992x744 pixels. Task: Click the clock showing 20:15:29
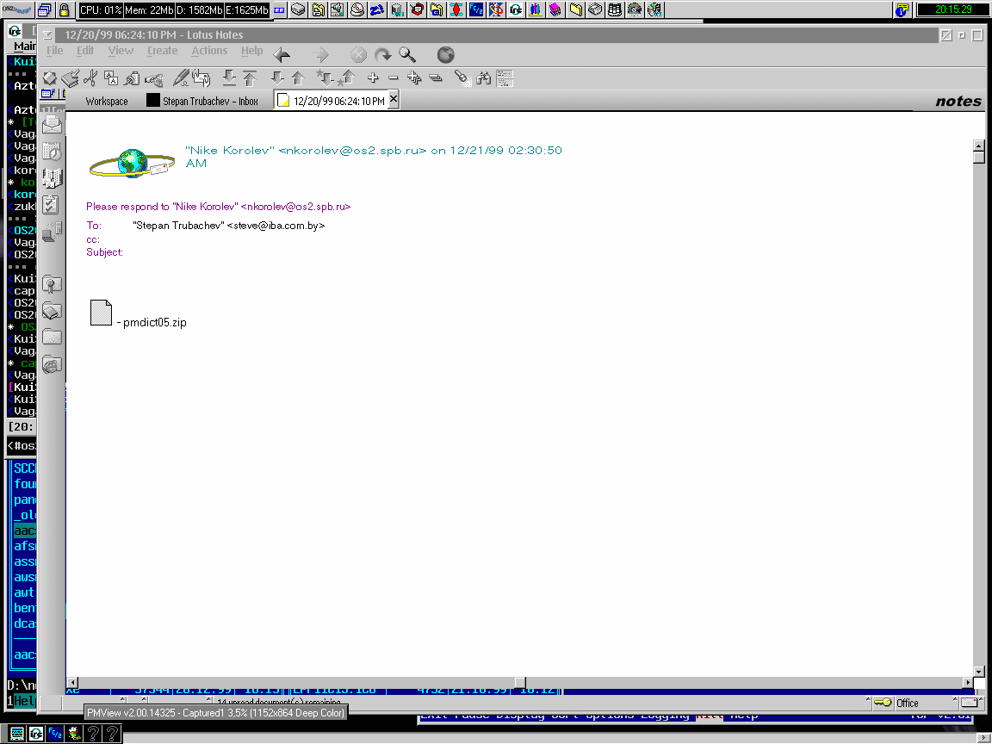coord(953,9)
